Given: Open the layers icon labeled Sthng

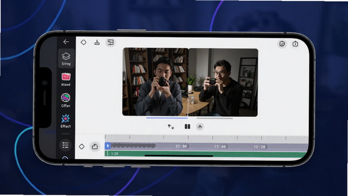Looking at the screenshot, I should click(66, 58).
